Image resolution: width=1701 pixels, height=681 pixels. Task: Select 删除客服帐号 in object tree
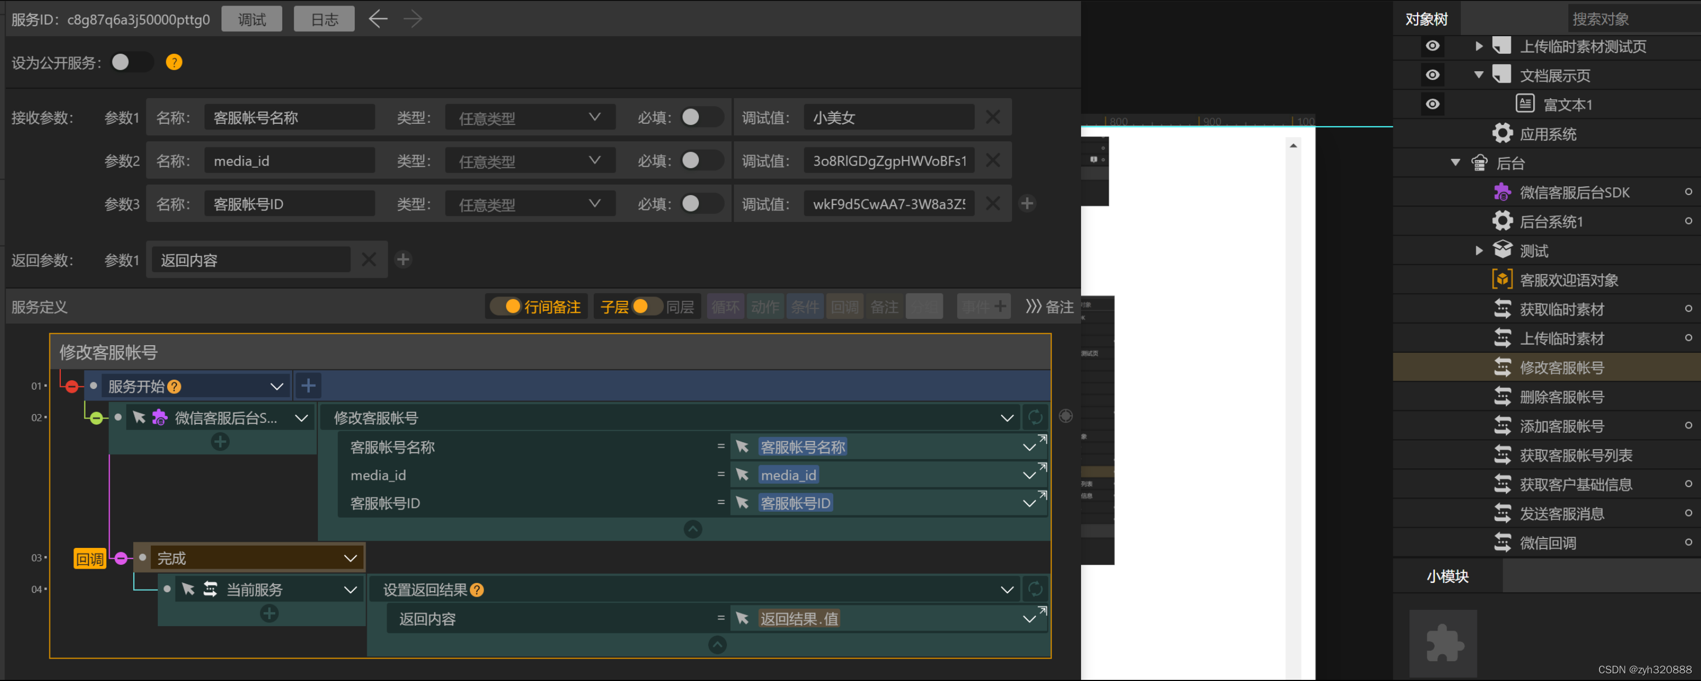(1561, 397)
